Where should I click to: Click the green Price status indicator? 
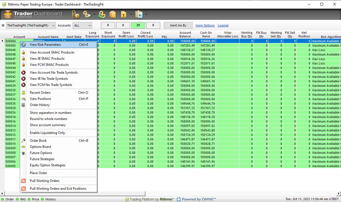29,199
